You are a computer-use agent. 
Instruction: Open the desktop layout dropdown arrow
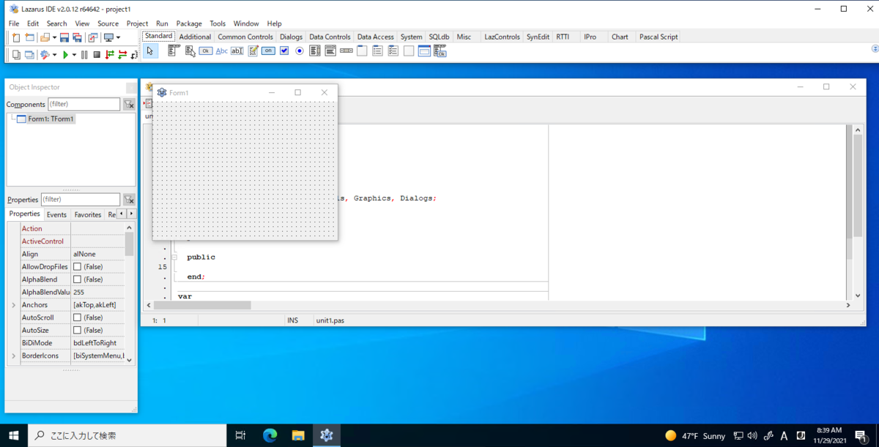pyautogui.click(x=118, y=37)
